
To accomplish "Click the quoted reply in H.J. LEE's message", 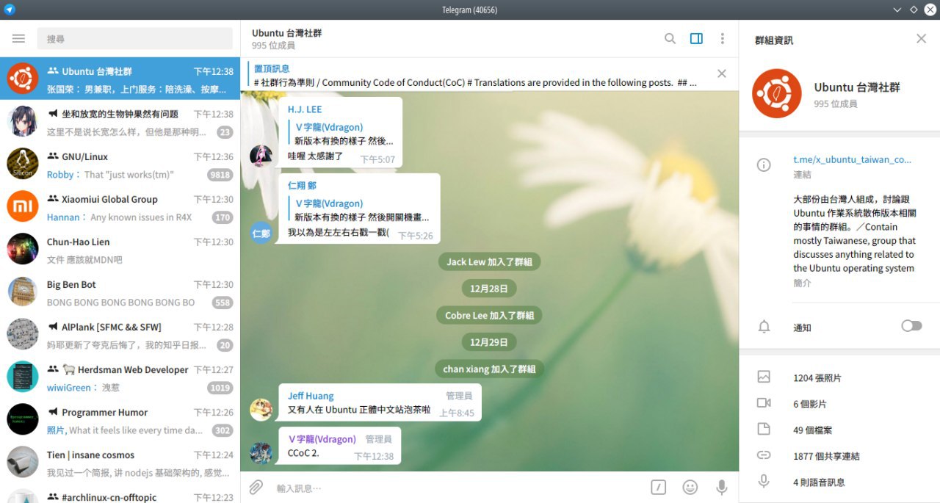I will (341, 134).
